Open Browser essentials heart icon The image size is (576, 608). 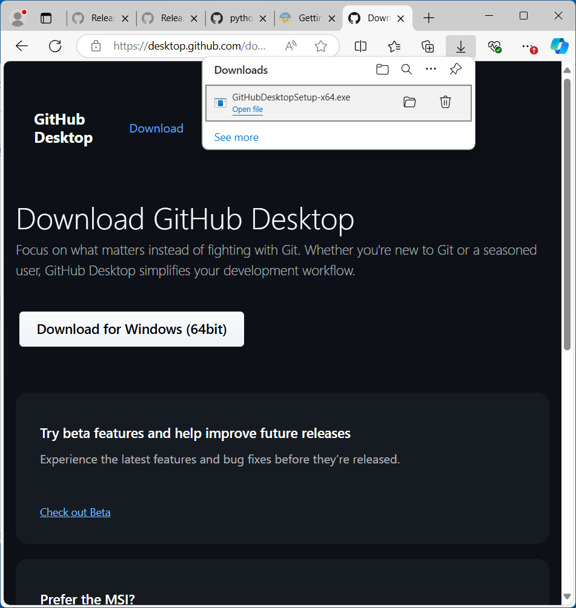[494, 47]
